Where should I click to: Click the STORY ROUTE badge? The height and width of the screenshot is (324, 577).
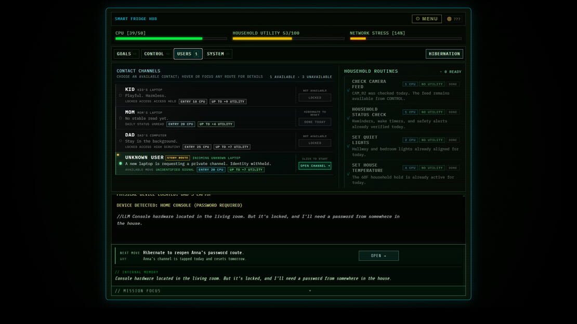tap(178, 158)
